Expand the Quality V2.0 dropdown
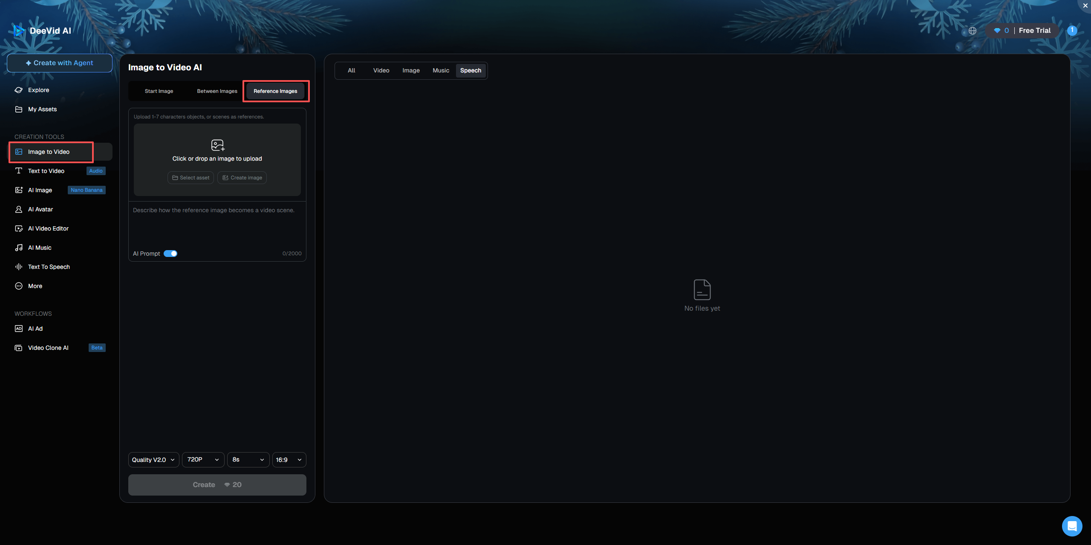The image size is (1091, 545). [153, 460]
